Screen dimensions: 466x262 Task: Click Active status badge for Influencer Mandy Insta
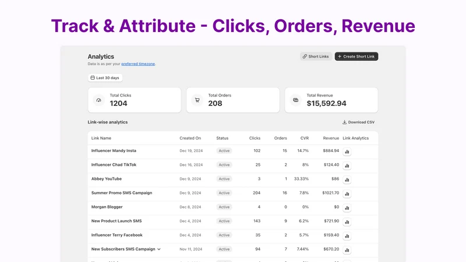[224, 151]
